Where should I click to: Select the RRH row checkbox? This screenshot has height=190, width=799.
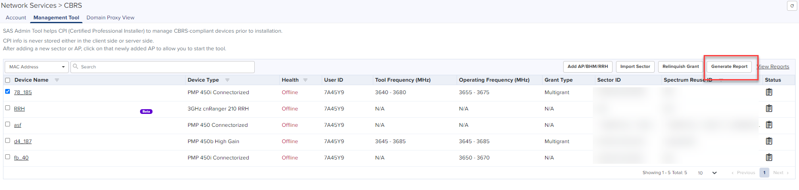pyautogui.click(x=7, y=108)
